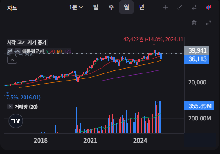Collapse the indicator legend chevron

(x=12, y=60)
